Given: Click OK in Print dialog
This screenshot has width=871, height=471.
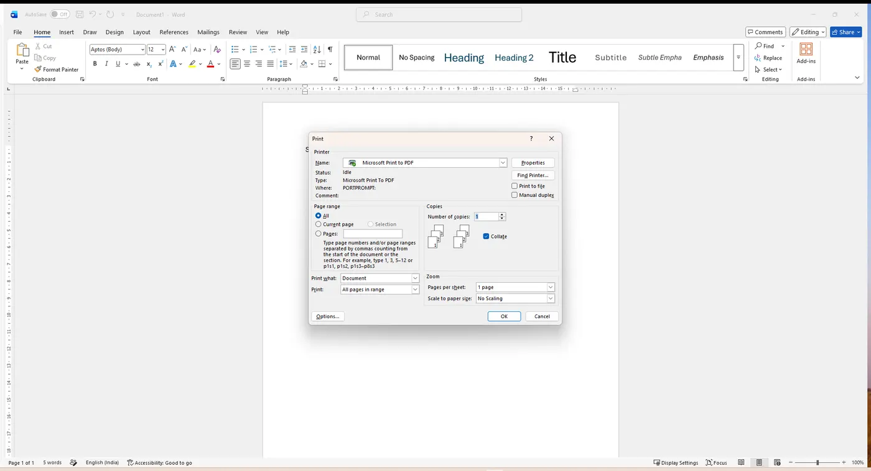Looking at the screenshot, I should [x=504, y=316].
